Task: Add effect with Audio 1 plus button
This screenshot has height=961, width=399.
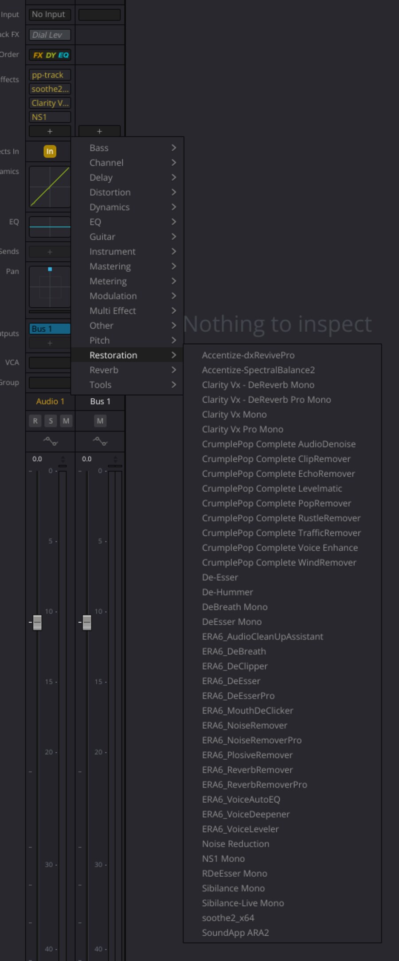Action: 50,131
